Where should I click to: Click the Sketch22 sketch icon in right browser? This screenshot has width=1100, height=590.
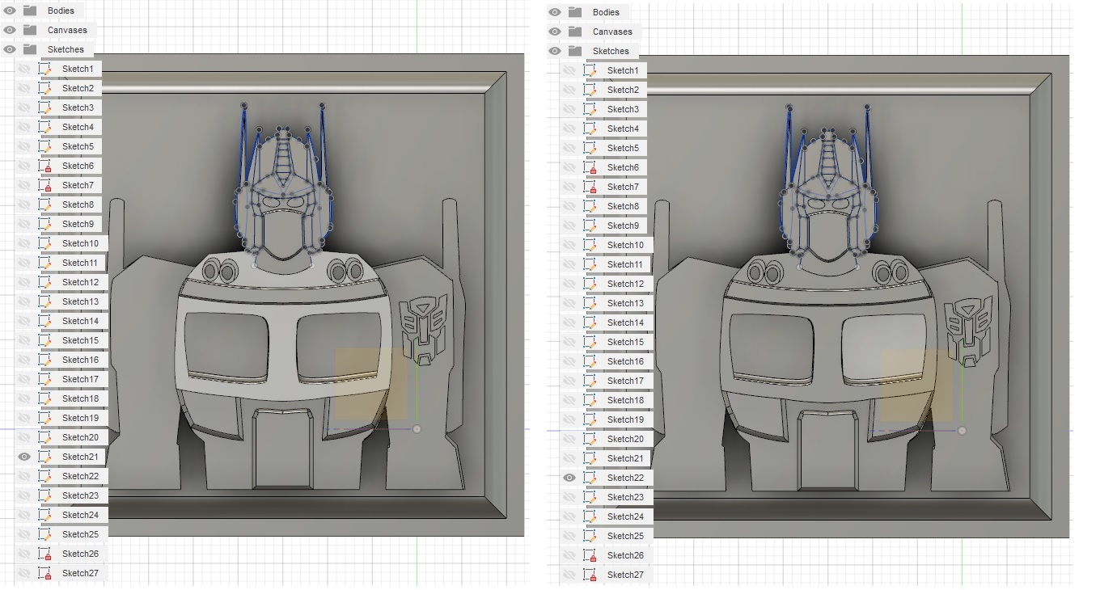(591, 478)
